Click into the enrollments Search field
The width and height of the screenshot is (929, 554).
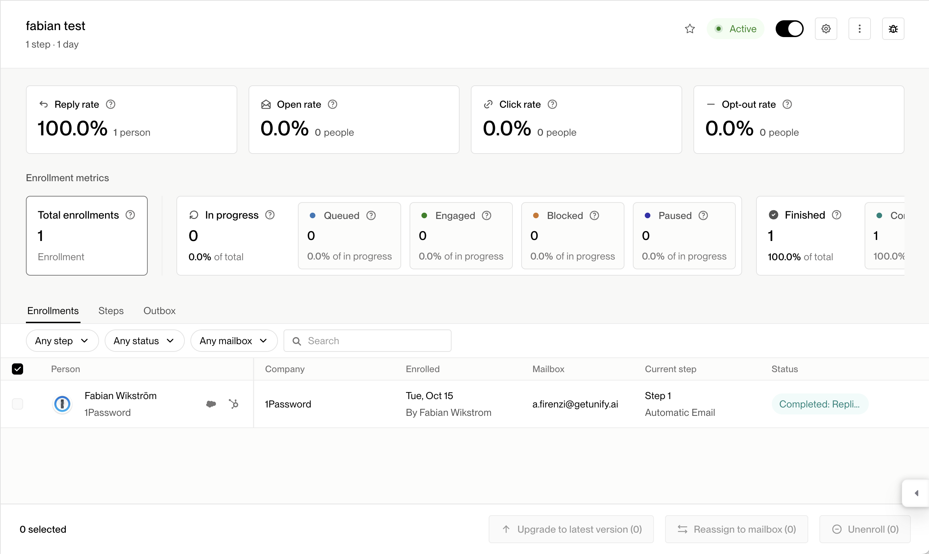click(367, 340)
